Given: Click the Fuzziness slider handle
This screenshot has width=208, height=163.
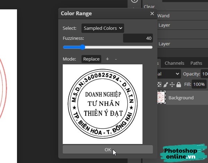Looking at the screenshot, I should click(x=83, y=47).
